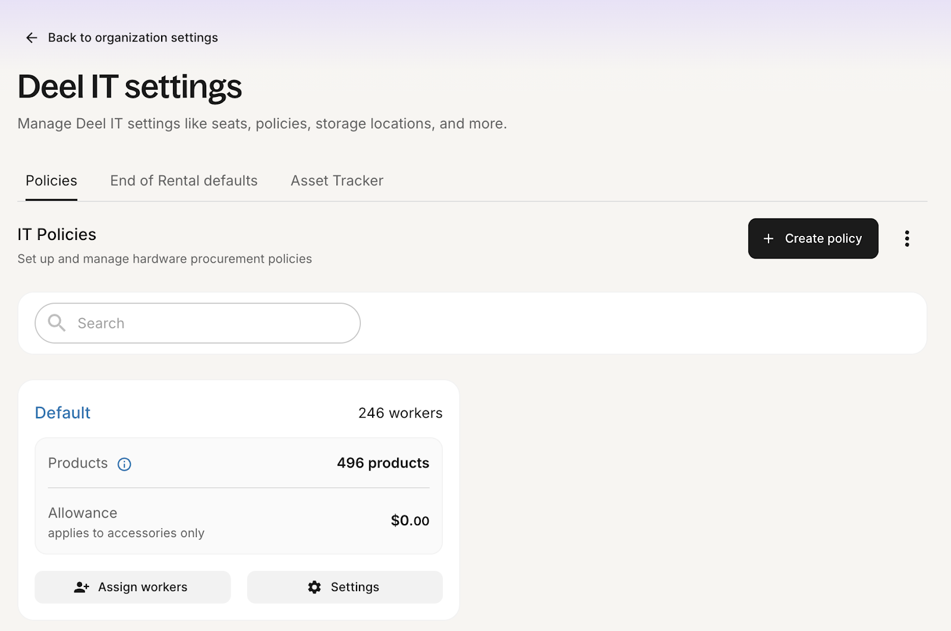Click the Create policy button
The width and height of the screenshot is (951, 631).
coord(813,238)
